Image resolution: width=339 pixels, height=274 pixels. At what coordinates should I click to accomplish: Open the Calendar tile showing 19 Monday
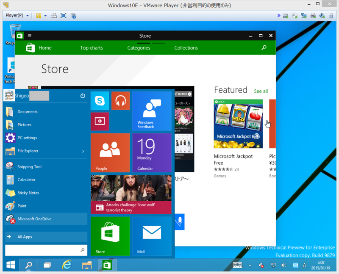152,153
